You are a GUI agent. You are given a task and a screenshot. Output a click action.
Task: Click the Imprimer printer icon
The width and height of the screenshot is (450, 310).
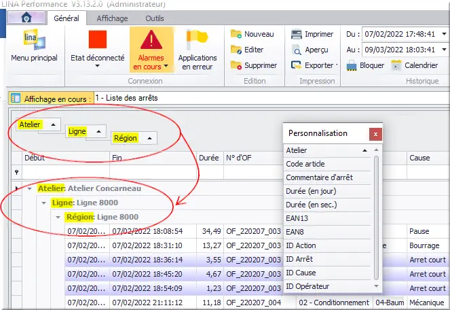297,34
